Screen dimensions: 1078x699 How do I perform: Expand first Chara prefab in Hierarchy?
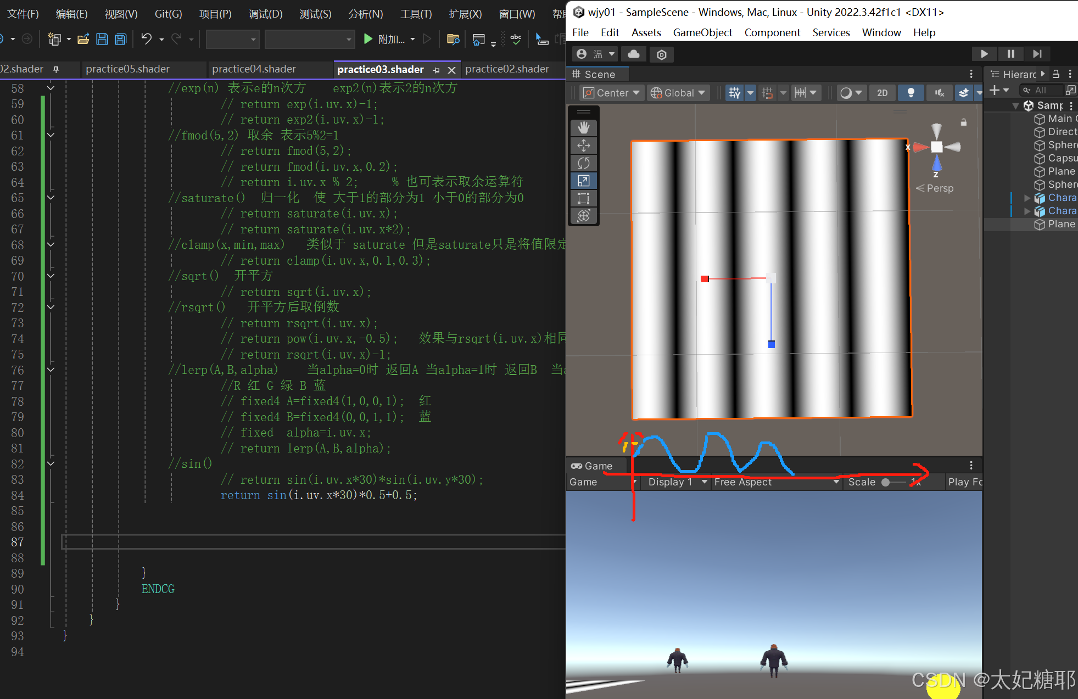[1027, 198]
